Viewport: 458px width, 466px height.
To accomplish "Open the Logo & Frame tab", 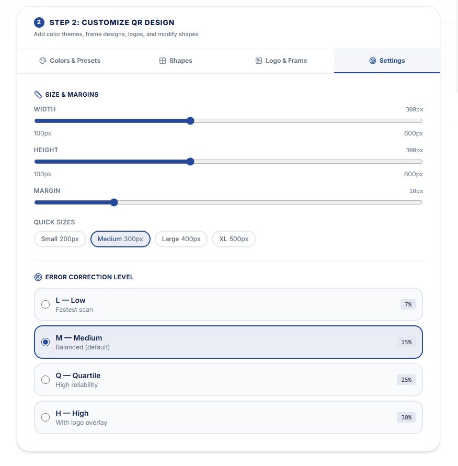I will tap(281, 61).
